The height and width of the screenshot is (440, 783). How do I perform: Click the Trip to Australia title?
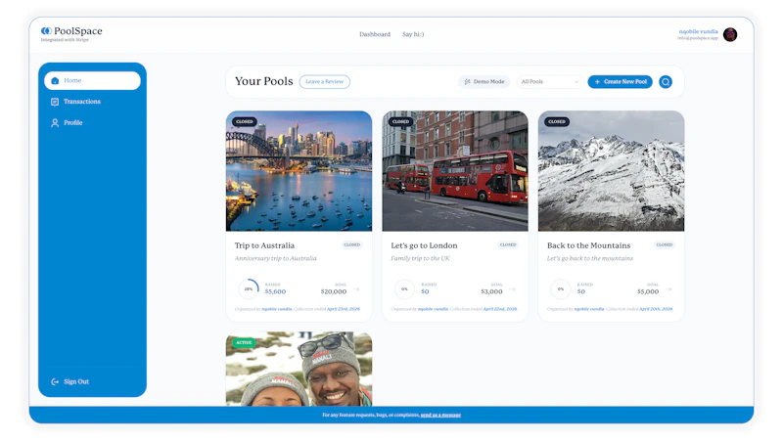coord(264,245)
